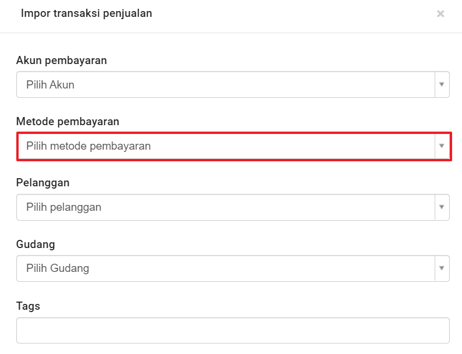This screenshot has width=462, height=354.
Task: Click the arrow icon of Pelanggan field
Action: coord(442,207)
